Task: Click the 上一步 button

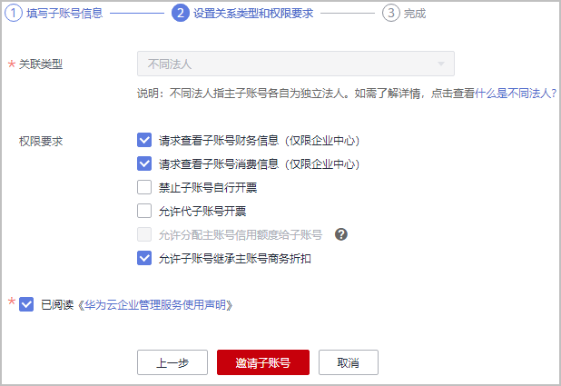Action: (x=172, y=362)
